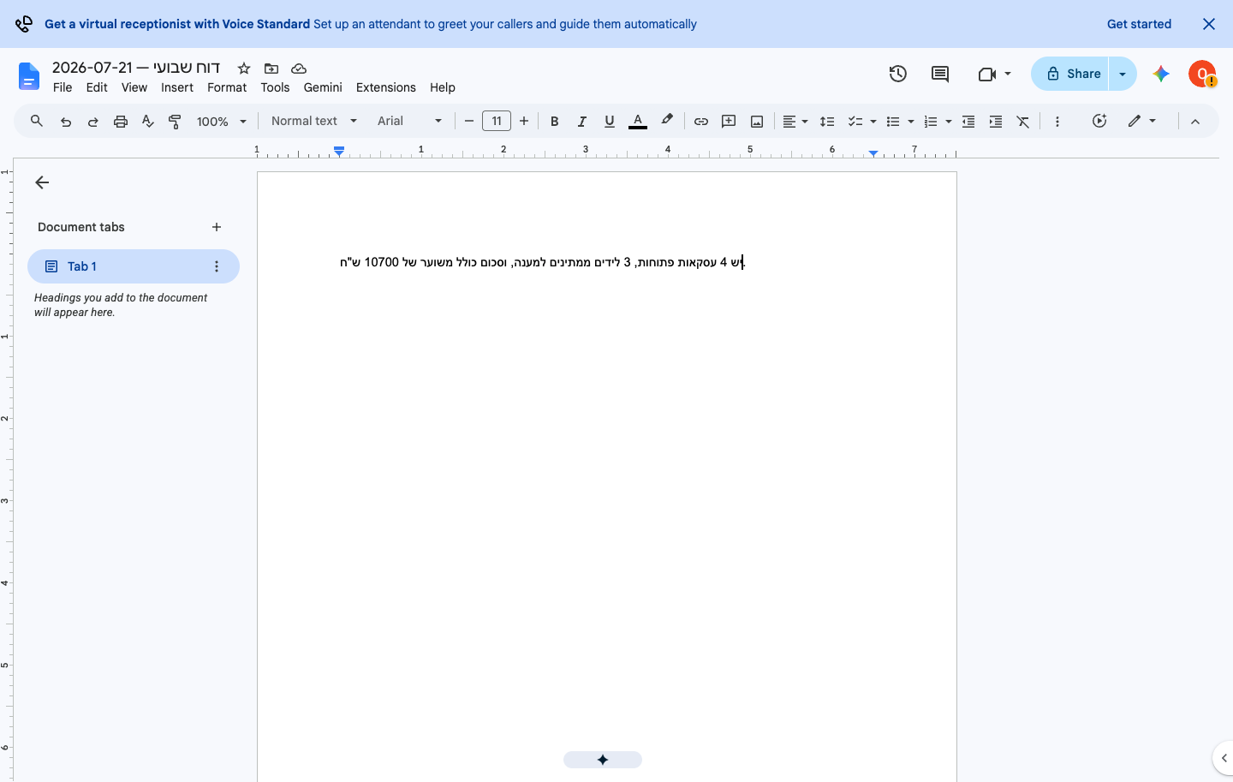Open Tab 1 options menu
The image size is (1233, 782).
coord(217,266)
